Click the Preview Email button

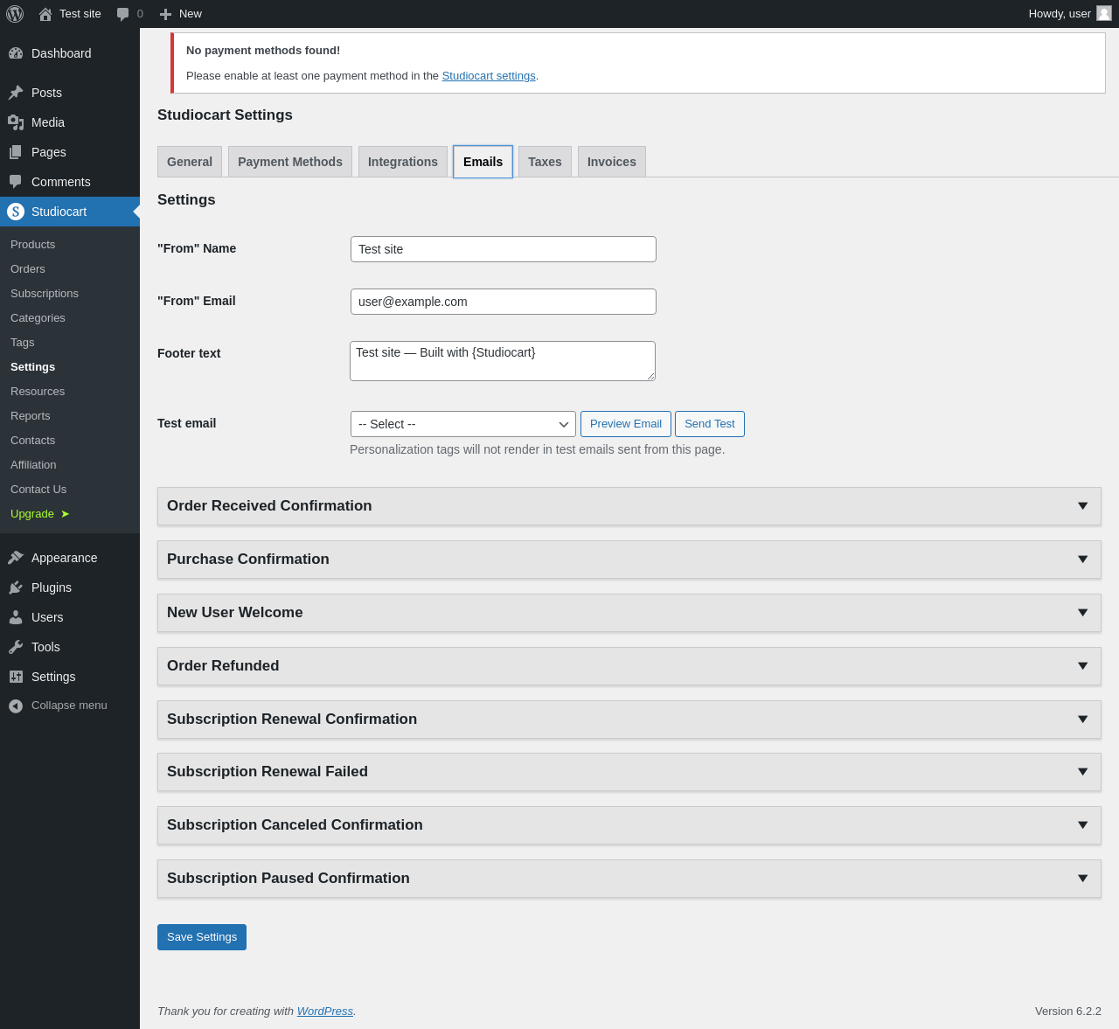626,424
